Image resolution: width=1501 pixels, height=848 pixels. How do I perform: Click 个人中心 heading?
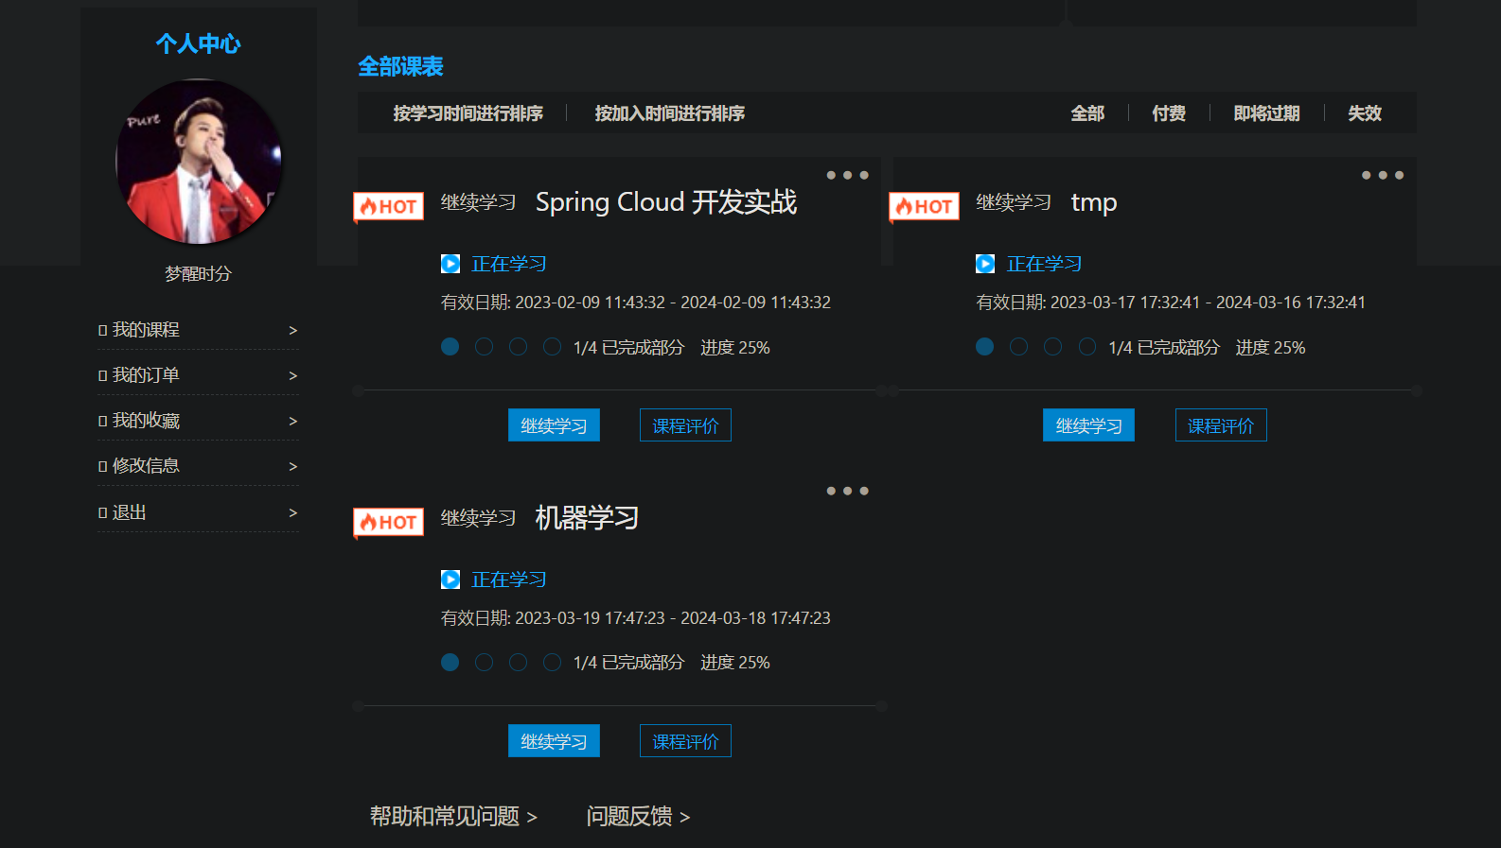point(199,43)
